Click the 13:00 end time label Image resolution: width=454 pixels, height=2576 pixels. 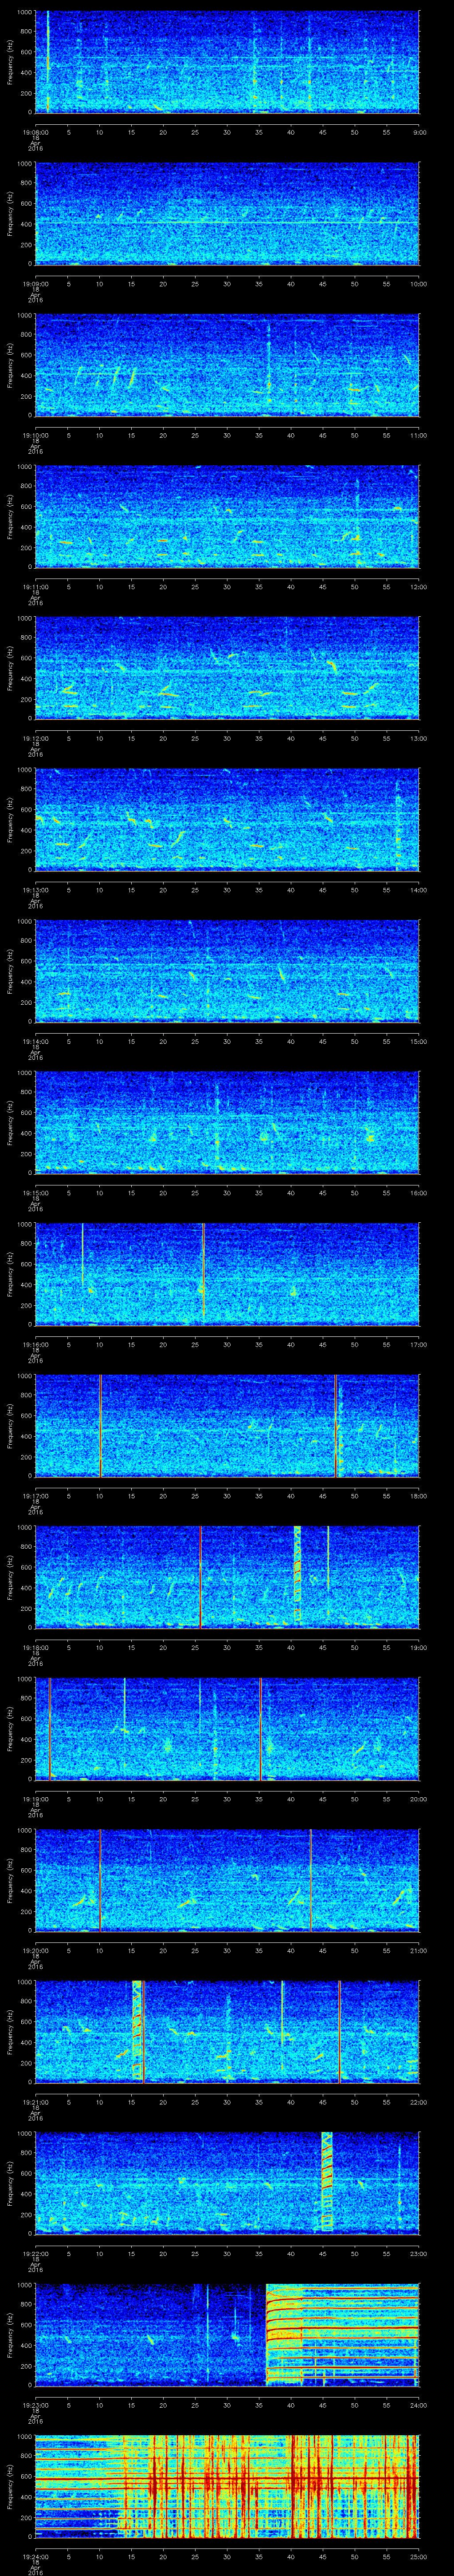(x=419, y=737)
